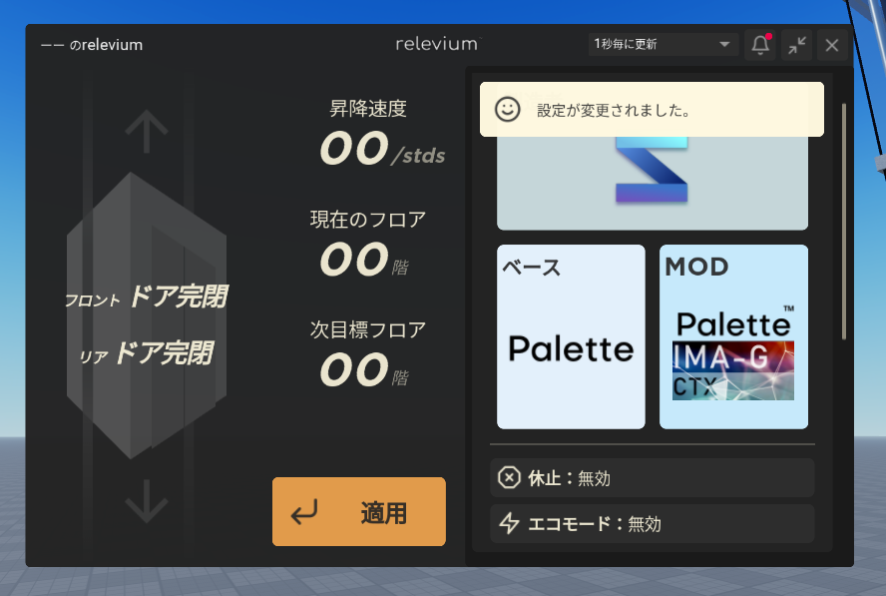The height and width of the screenshot is (596, 886).
Task: Click the elevator up arrow
Action: point(147,131)
